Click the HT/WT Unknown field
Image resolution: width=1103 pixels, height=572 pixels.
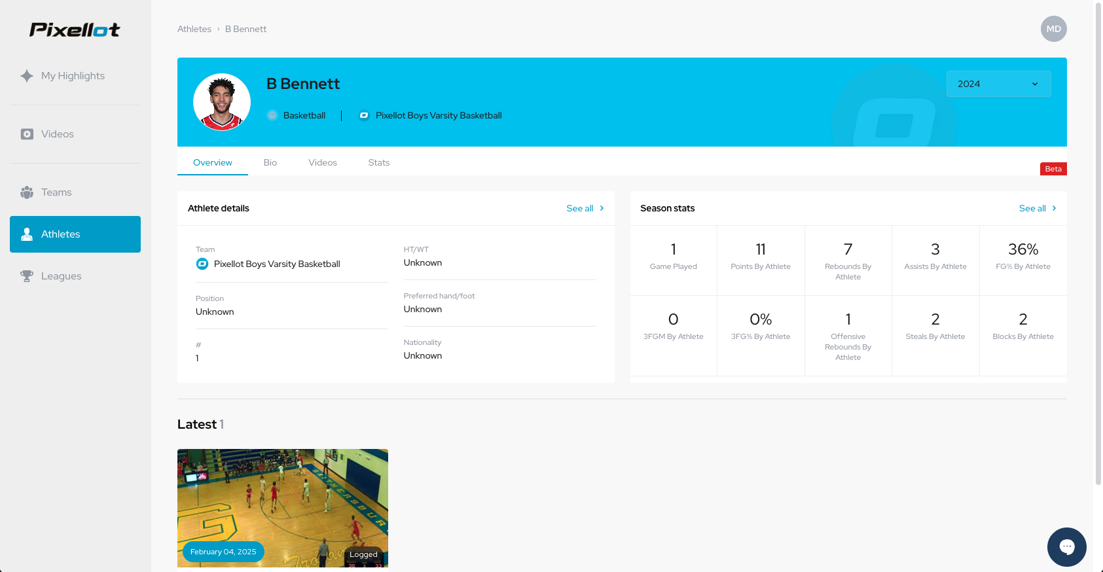tap(500, 257)
